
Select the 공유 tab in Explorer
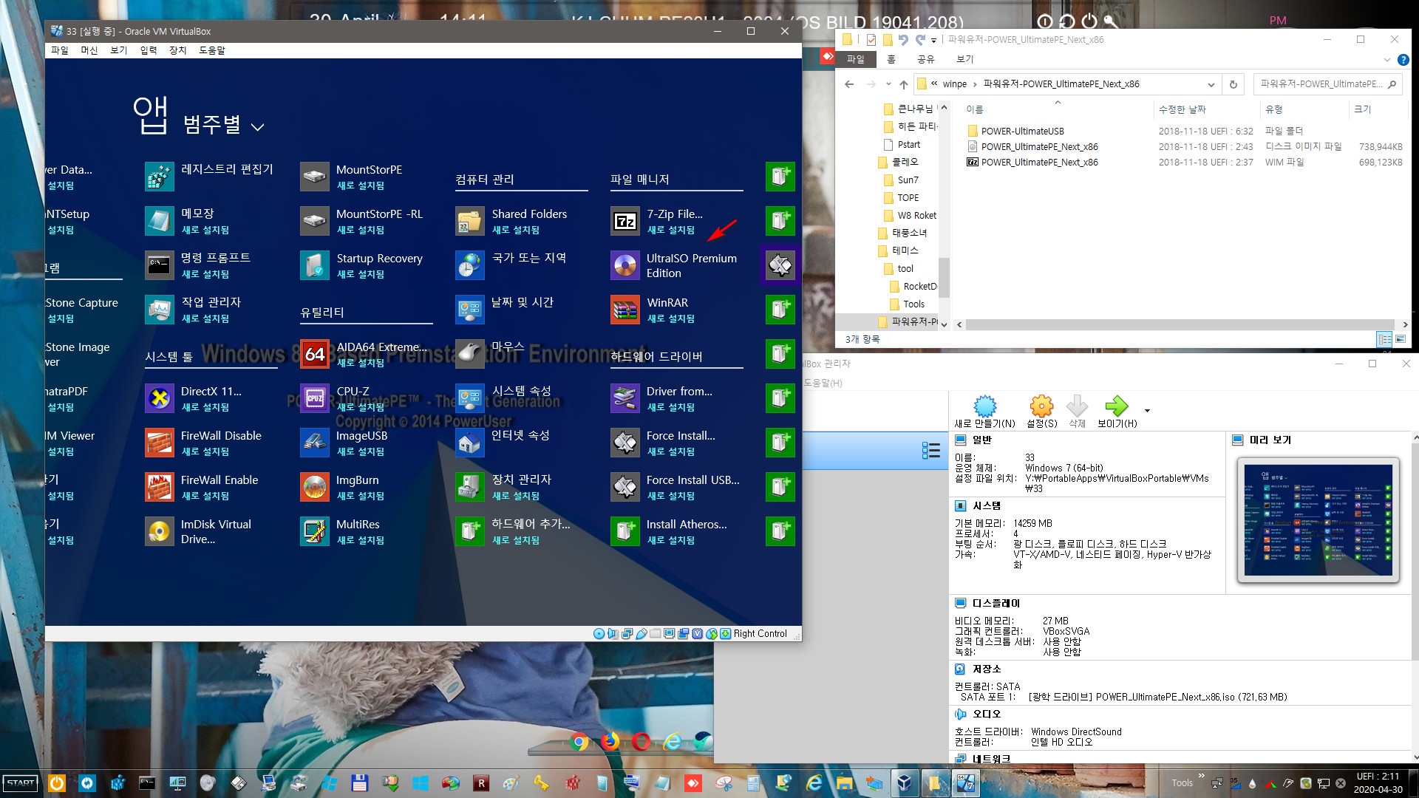[925, 59]
